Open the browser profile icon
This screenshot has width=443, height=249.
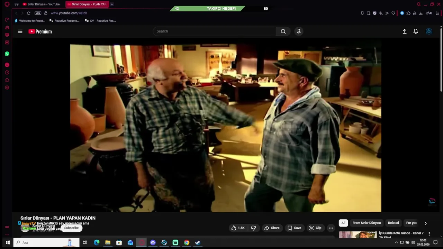(x=415, y=13)
